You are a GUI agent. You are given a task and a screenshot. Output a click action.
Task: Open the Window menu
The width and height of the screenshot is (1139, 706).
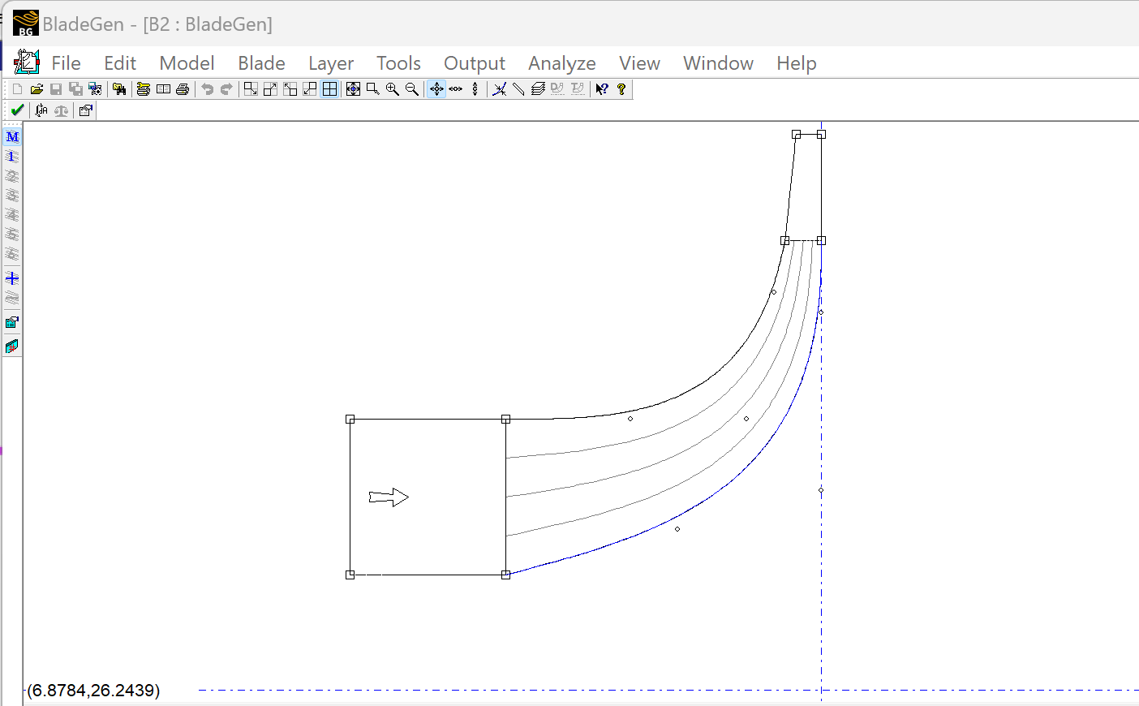coord(718,63)
